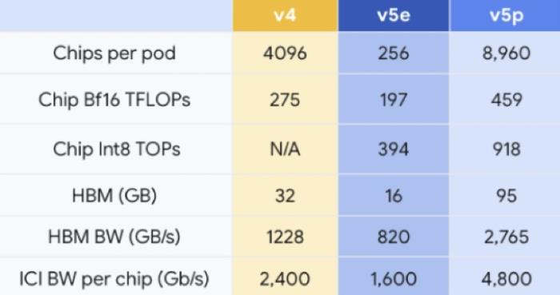Viewport: 560px width, 295px height.
Task: Select the v5p column header
Action: 505,15
